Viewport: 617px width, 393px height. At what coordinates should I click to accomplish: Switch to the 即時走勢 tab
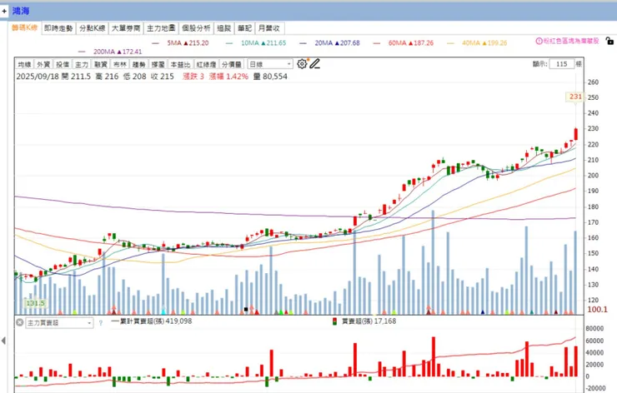tap(58, 28)
